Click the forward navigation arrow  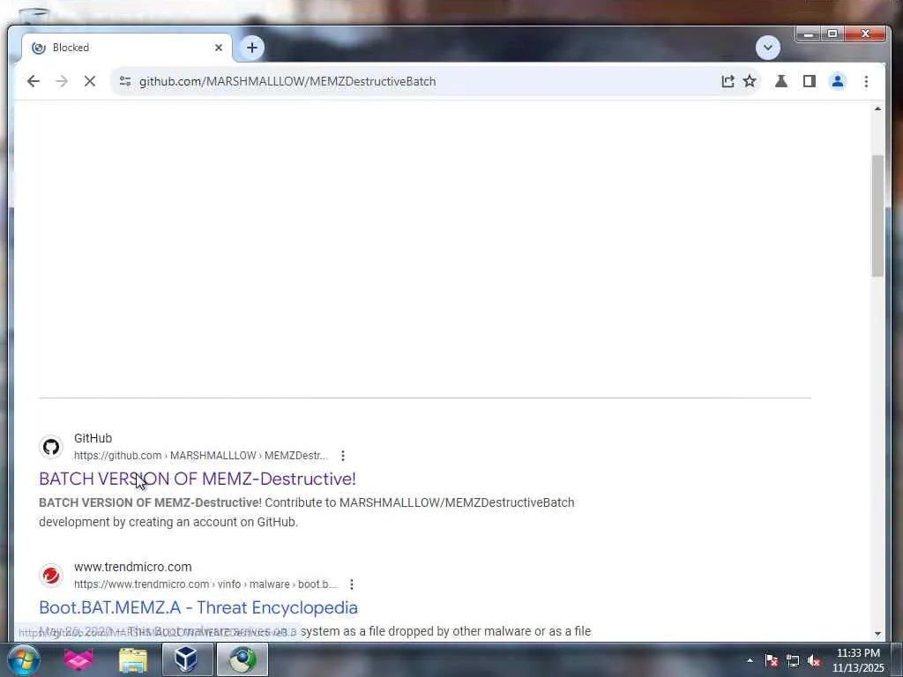(62, 81)
